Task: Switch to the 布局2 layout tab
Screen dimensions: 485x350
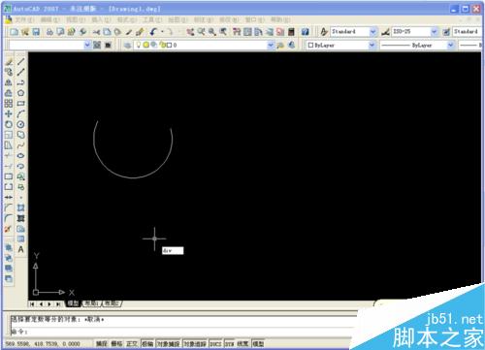Action: click(112, 303)
